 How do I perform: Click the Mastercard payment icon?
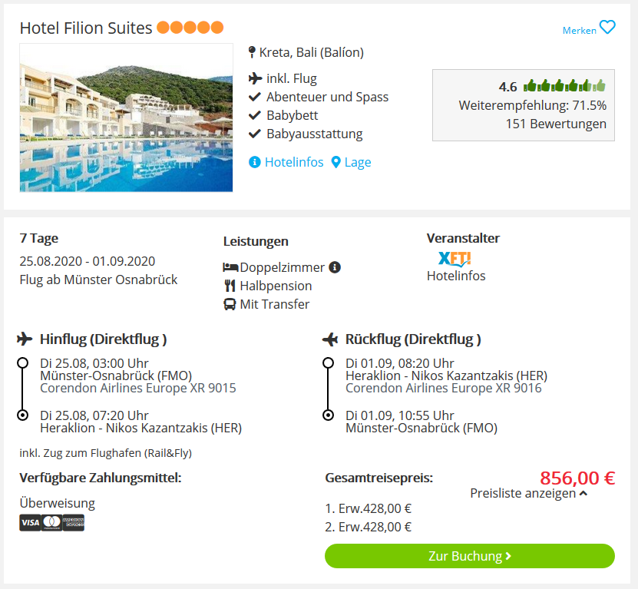(x=51, y=523)
